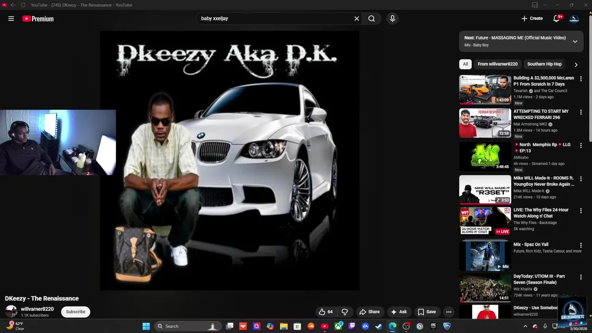Open Epic Games Launcher taskbar icon
592x333 pixels.
click(x=433, y=326)
